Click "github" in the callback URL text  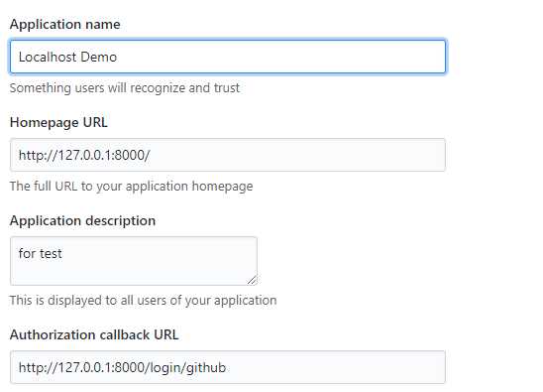pyautogui.click(x=206, y=368)
